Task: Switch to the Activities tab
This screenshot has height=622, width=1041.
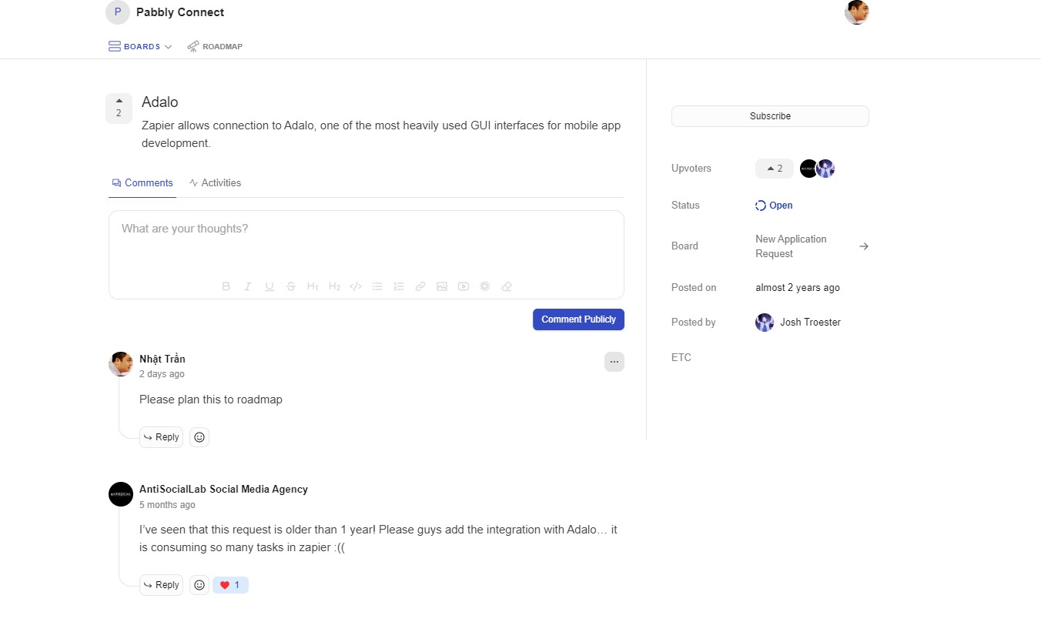Action: 215,183
